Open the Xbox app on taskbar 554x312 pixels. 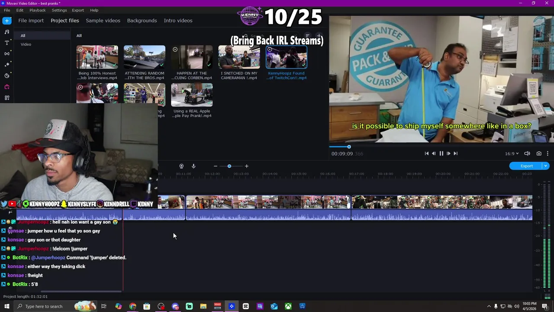coord(288,306)
